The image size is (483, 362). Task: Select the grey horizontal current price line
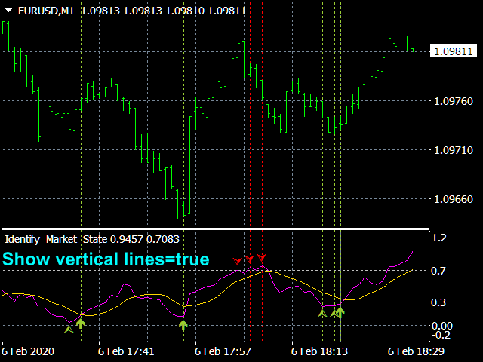tap(216, 51)
